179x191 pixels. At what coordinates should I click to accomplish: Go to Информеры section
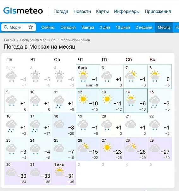[127, 11]
